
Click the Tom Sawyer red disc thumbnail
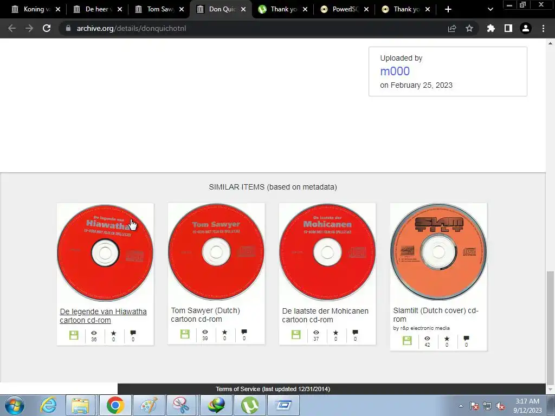216,252
